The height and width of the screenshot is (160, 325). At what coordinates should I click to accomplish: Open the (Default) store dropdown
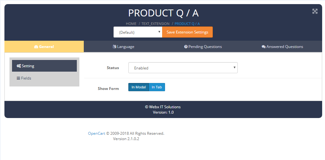138,32
